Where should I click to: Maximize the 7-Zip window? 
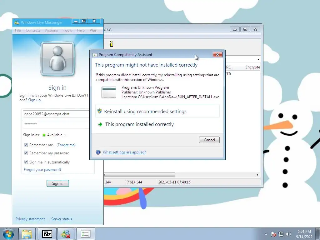coord(245,29)
